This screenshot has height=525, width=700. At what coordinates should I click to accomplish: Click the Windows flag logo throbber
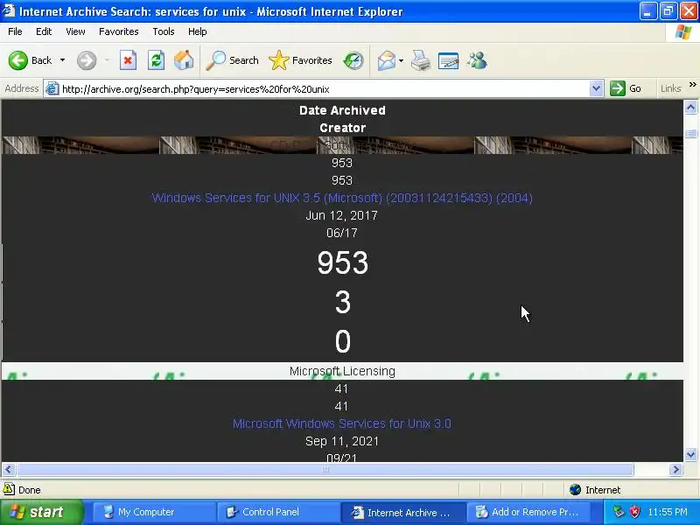683,32
